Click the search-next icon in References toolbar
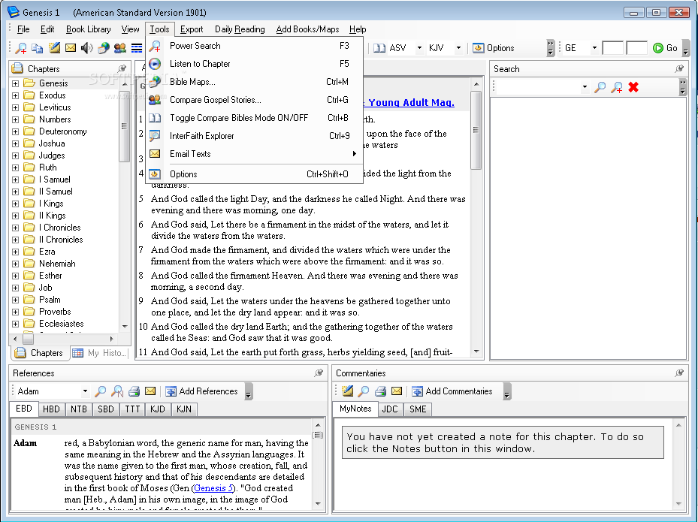 pos(117,391)
